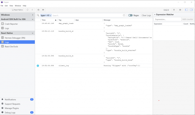Open the React Native dev menu icon
Image resolution: width=195 pixels, height=115 pixels.
(x=32, y=10)
